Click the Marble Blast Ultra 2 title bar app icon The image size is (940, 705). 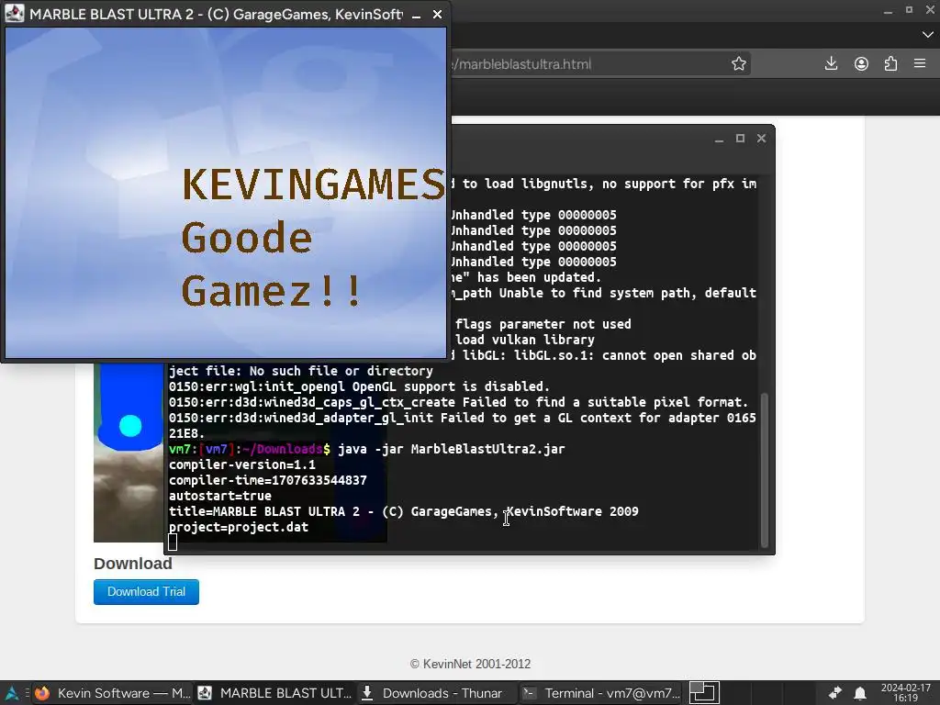(x=15, y=13)
